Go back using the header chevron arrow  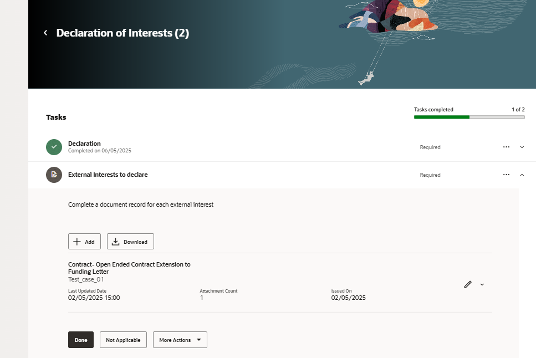(45, 33)
